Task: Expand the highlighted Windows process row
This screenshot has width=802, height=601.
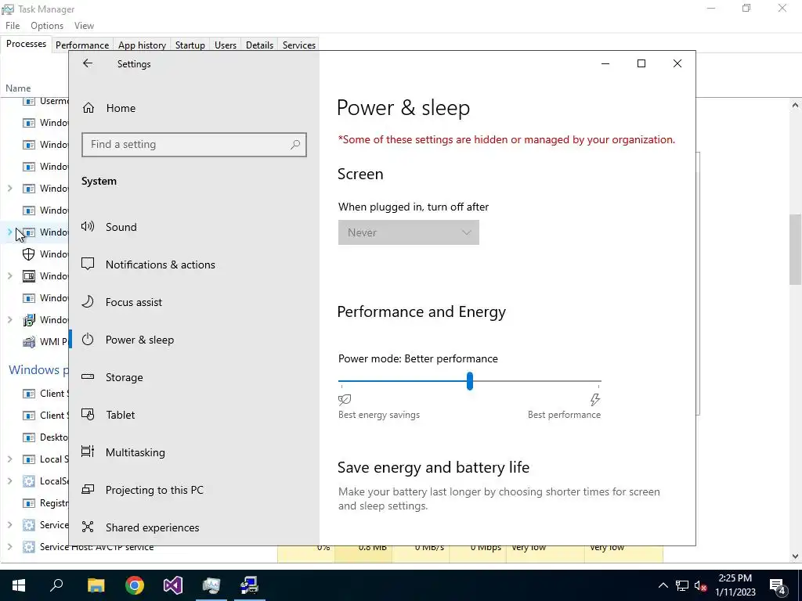Action: (9, 232)
